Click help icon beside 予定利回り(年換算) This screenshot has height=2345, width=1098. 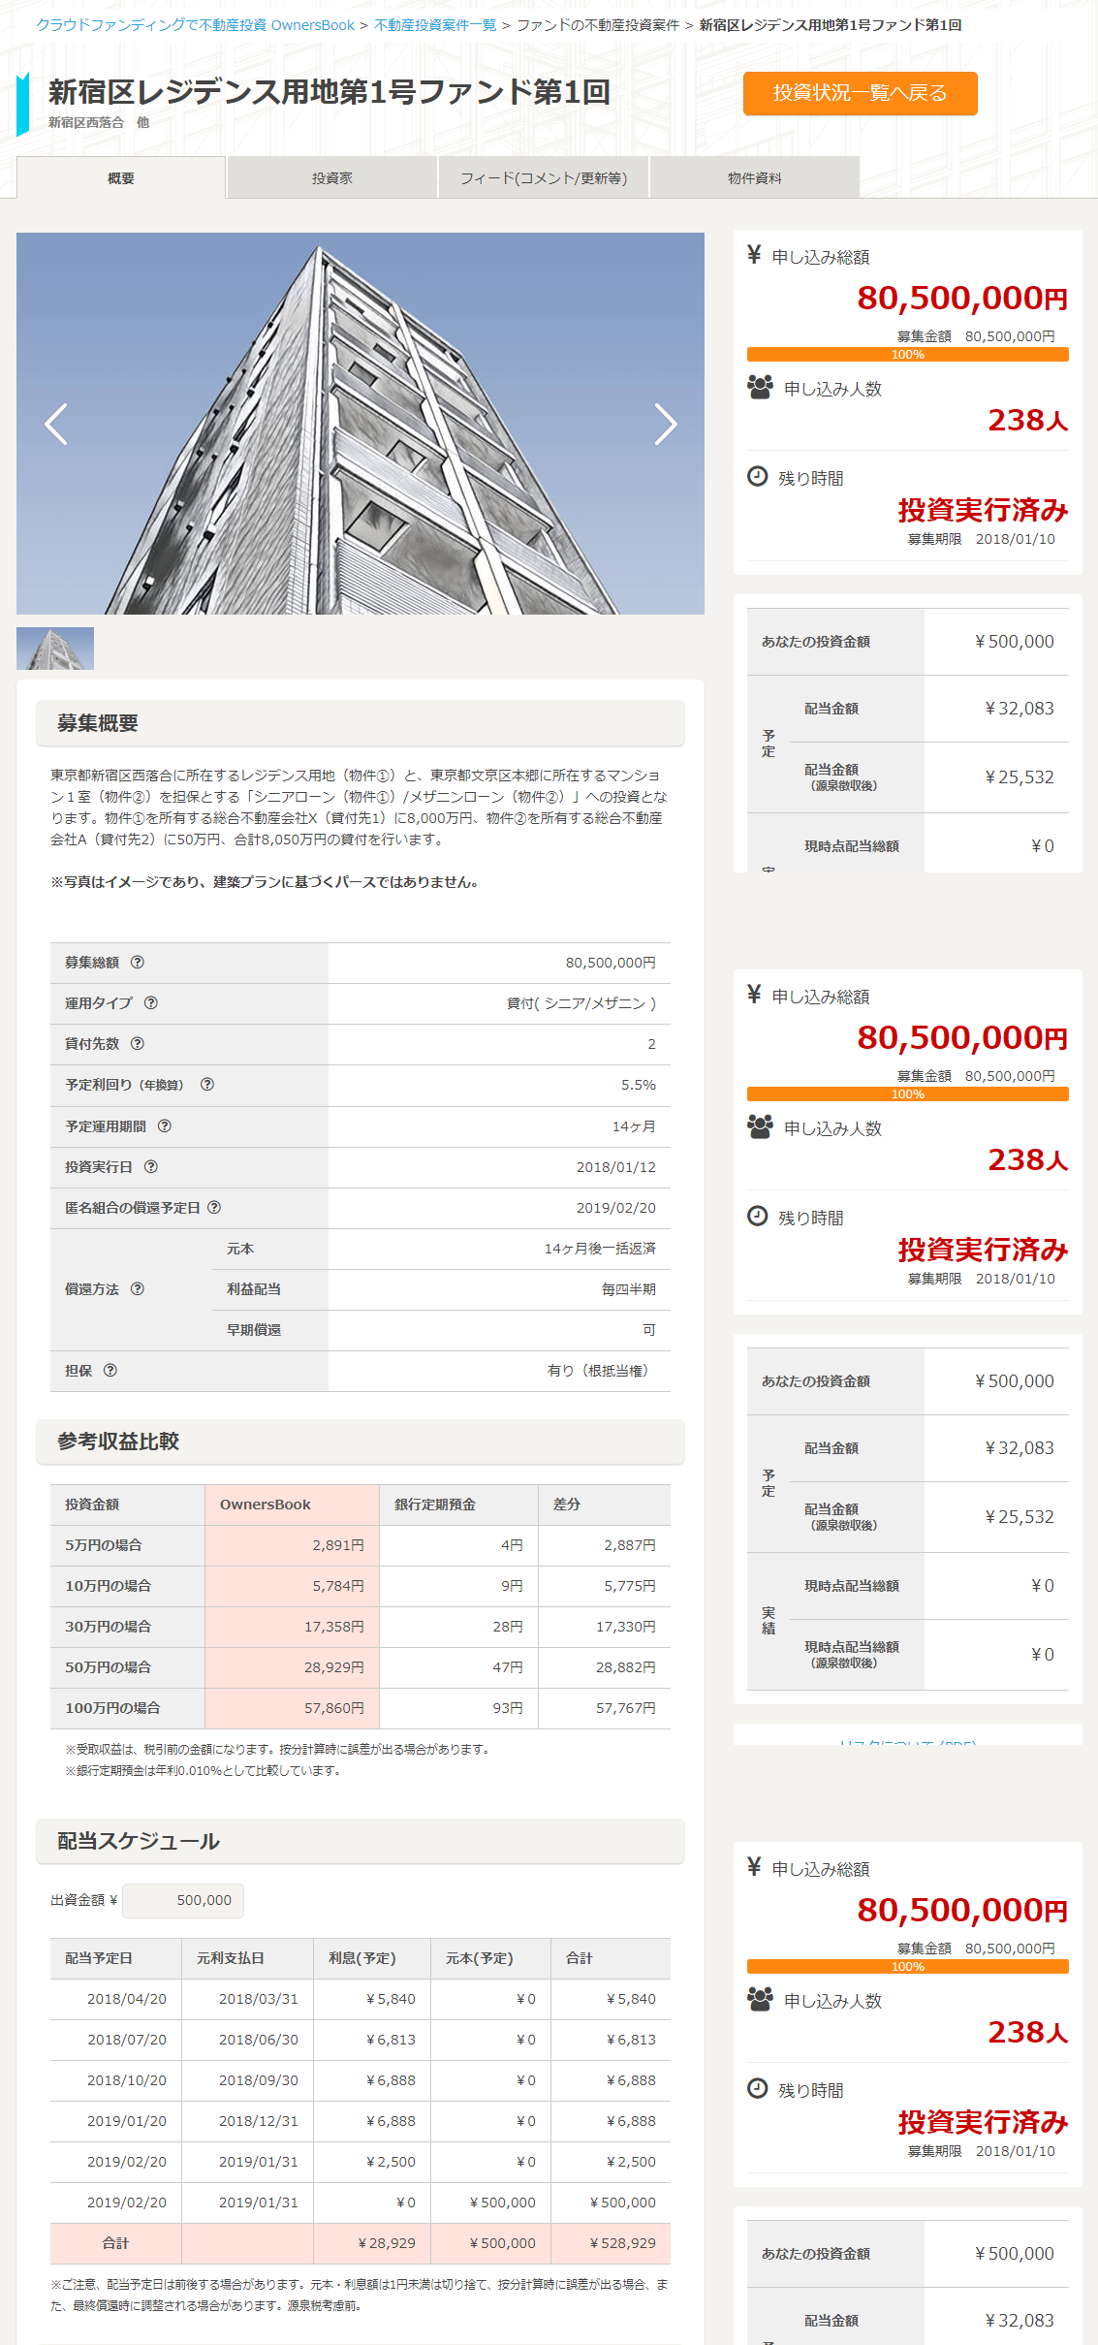coord(207,1085)
